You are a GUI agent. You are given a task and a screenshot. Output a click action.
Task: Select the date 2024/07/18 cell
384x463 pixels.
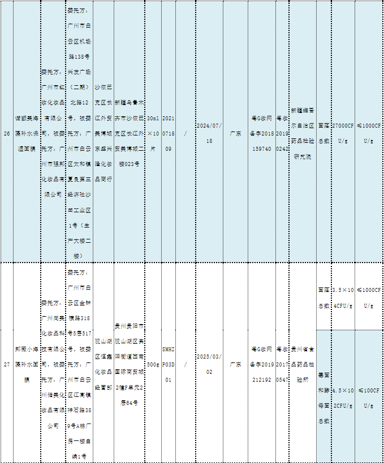209,133
